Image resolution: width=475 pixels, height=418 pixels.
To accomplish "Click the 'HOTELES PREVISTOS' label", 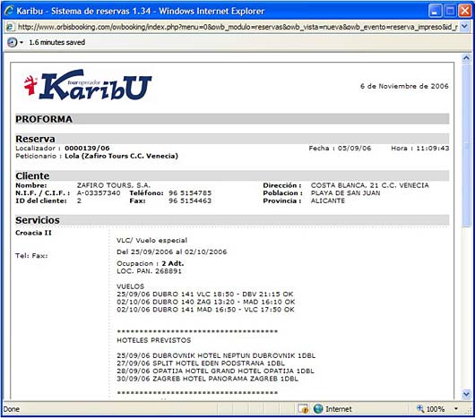I will (x=154, y=340).
